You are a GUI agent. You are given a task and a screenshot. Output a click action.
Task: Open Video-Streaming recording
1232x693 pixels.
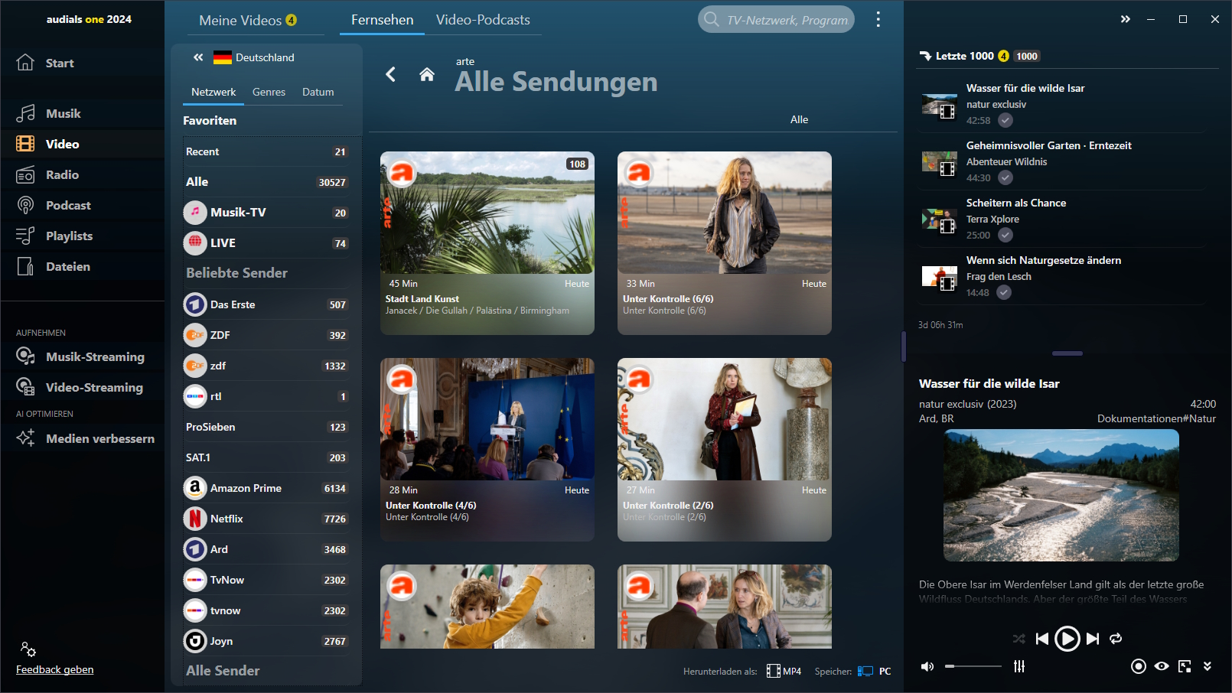pos(80,387)
